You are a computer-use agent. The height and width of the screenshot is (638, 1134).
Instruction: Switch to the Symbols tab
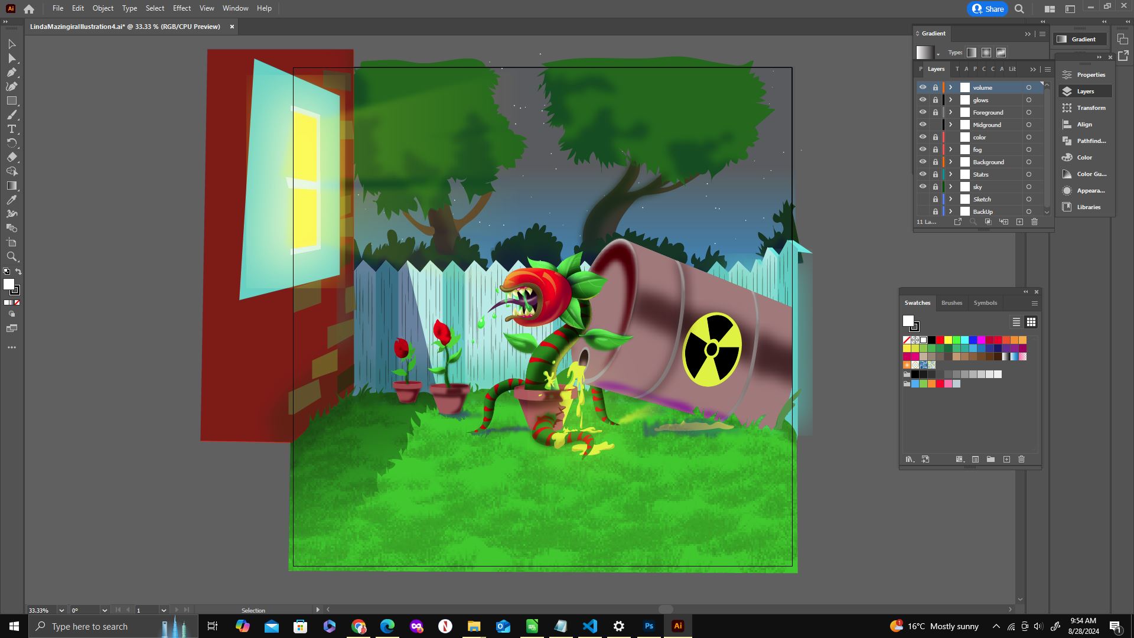[x=985, y=303]
